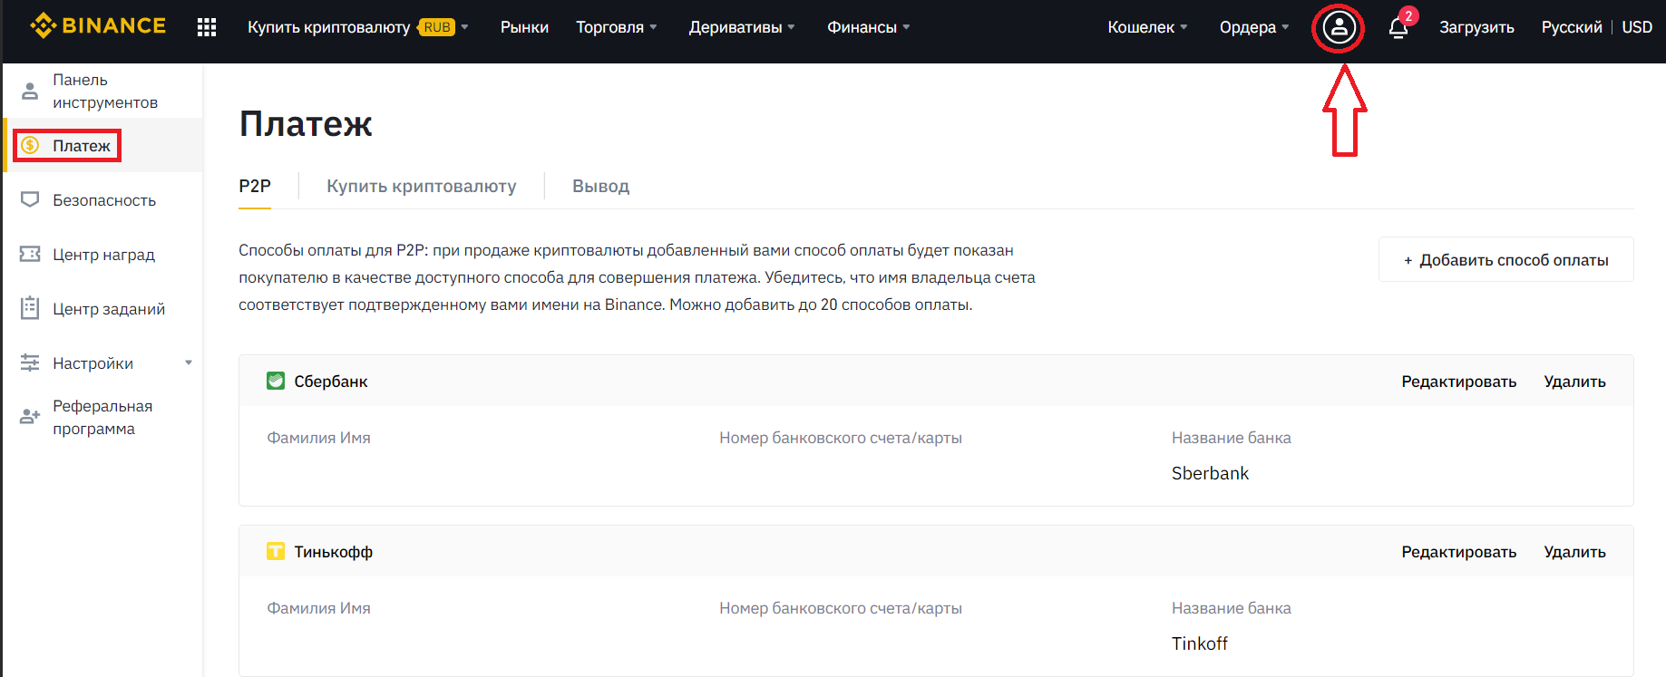Click the Сбербанк payment method title

tap(331, 382)
